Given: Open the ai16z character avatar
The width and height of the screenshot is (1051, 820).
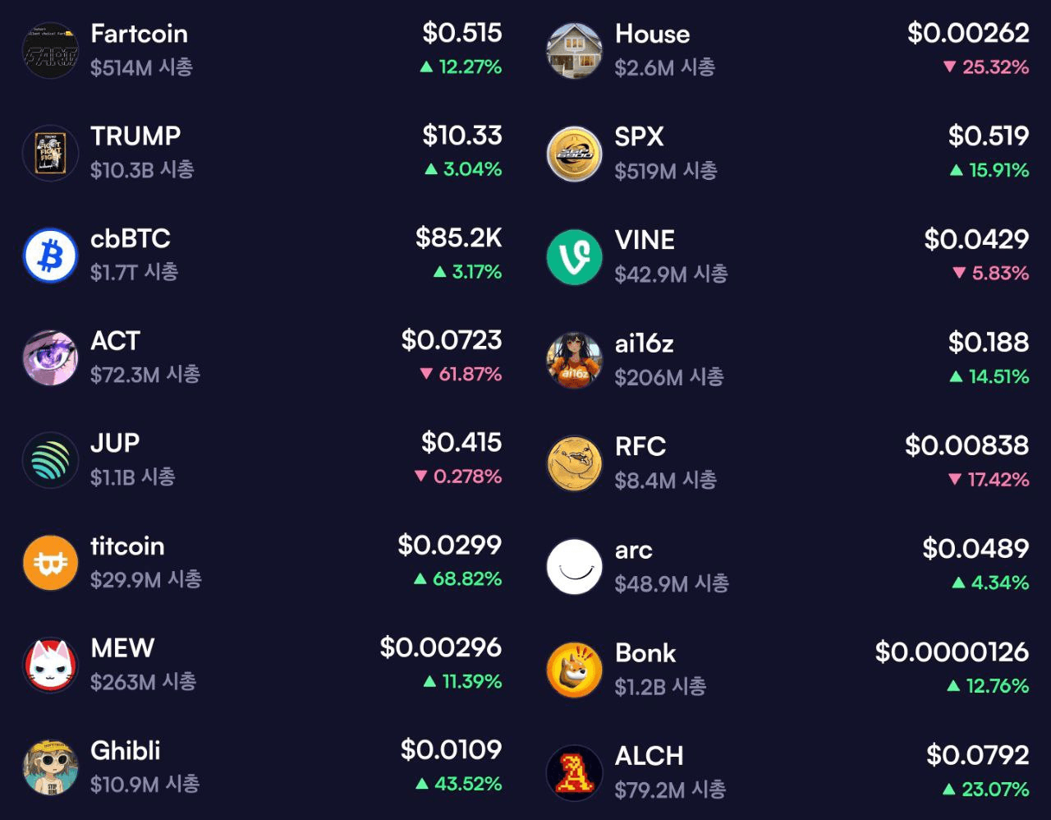Looking at the screenshot, I should (575, 360).
